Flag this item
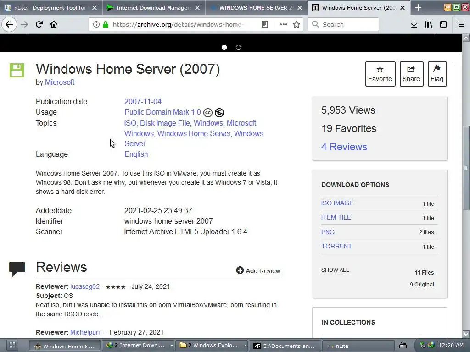Image resolution: width=470 pixels, height=352 pixels. click(x=437, y=74)
